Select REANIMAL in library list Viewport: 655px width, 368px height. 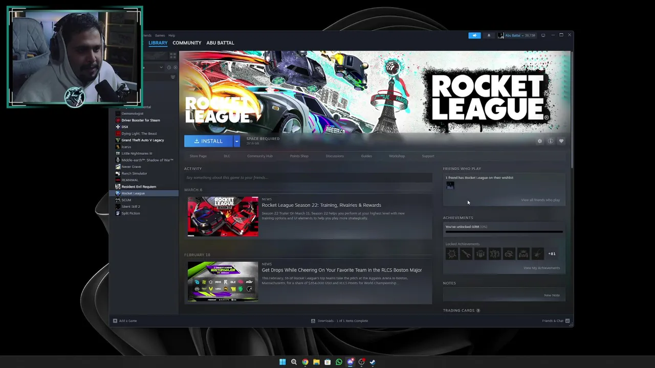coord(130,180)
